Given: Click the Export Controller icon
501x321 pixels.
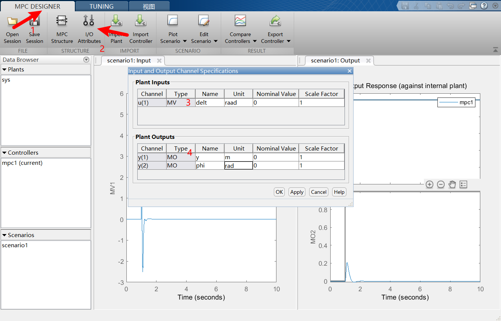Looking at the screenshot, I should [x=276, y=21].
